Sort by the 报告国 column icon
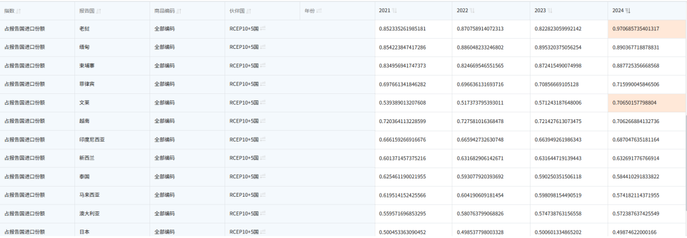 [x=99, y=11]
